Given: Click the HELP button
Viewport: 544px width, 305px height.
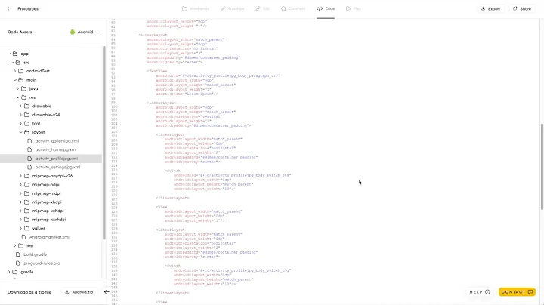Looking at the screenshot, I should pyautogui.click(x=480, y=292).
